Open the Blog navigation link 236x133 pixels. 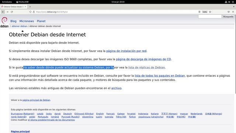click(x=13, y=21)
